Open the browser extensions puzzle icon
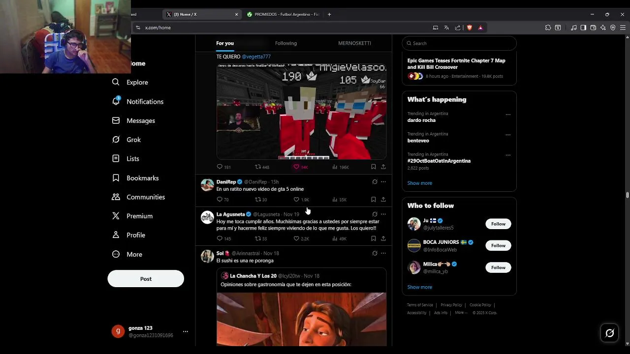 point(548,28)
